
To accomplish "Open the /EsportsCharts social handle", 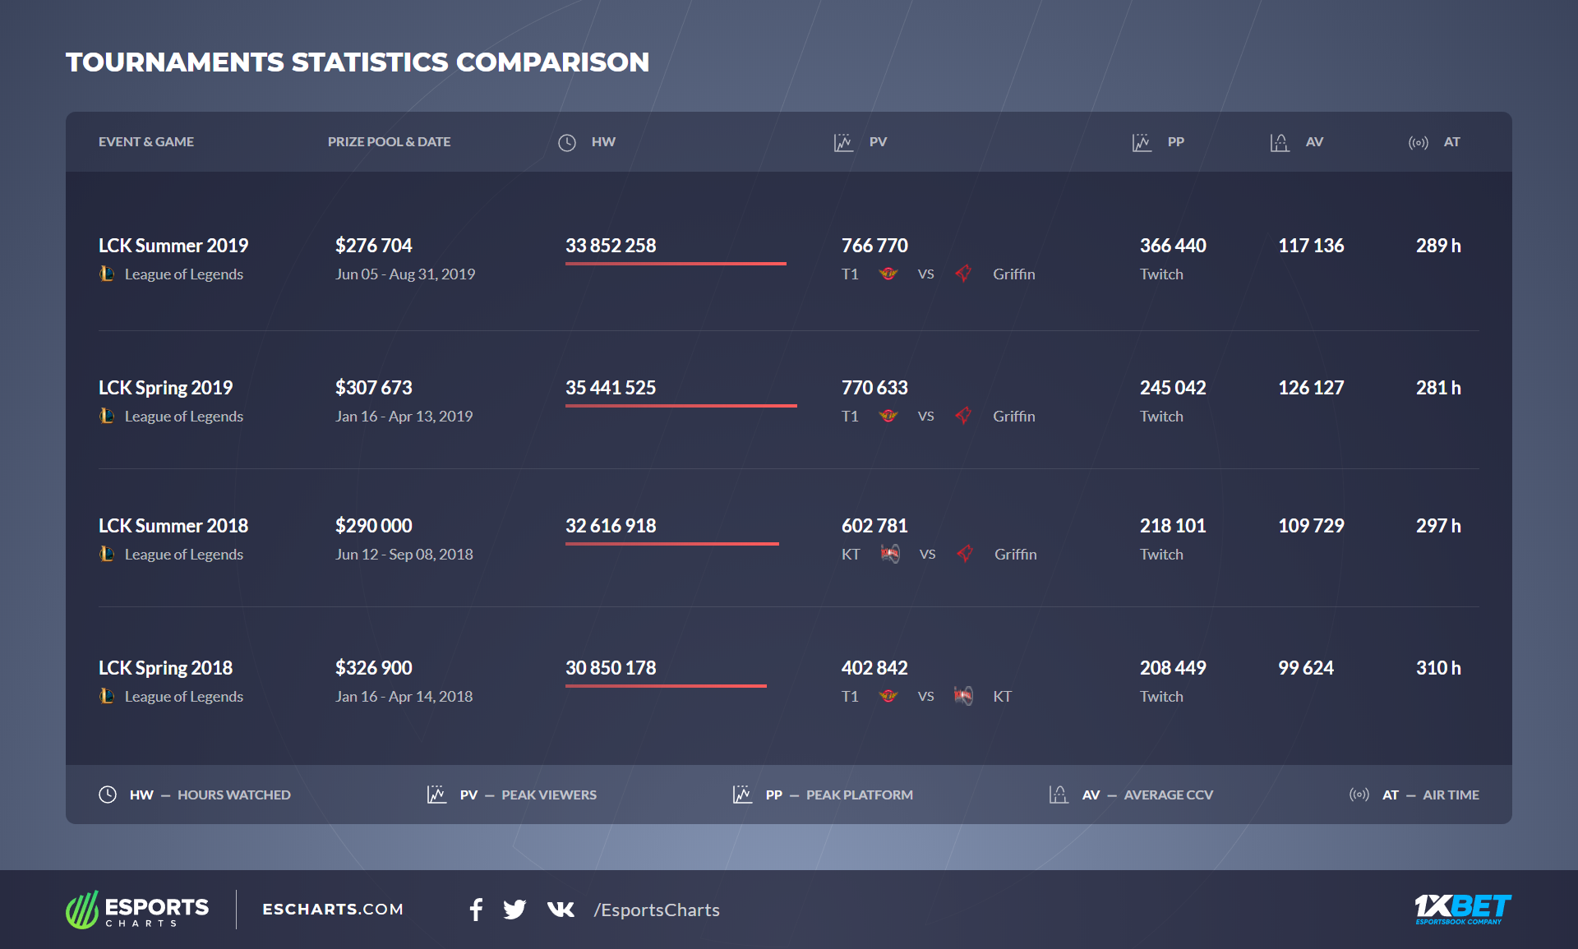I will point(657,910).
